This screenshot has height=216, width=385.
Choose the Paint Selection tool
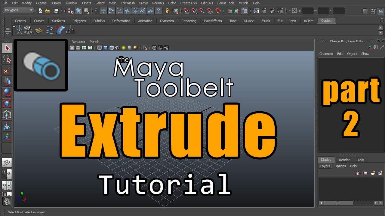point(7,70)
